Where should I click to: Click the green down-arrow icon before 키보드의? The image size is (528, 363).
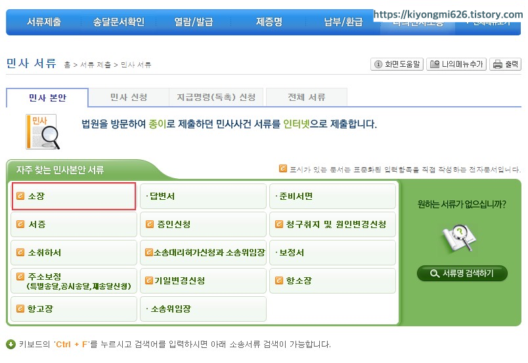(11, 344)
